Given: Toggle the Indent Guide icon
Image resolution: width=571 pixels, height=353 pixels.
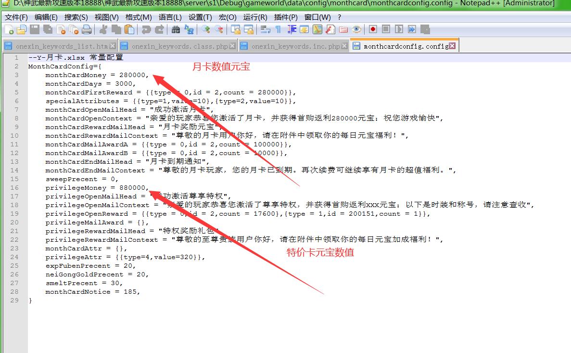Looking at the screenshot, I should (292, 29).
